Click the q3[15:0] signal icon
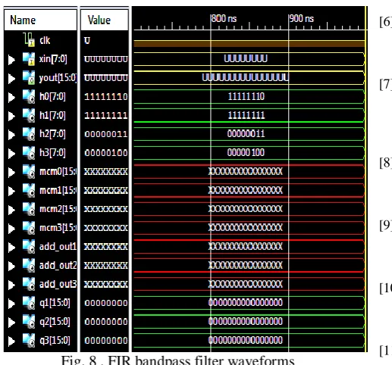Viewport: 392px width, 365px height. click(x=29, y=341)
